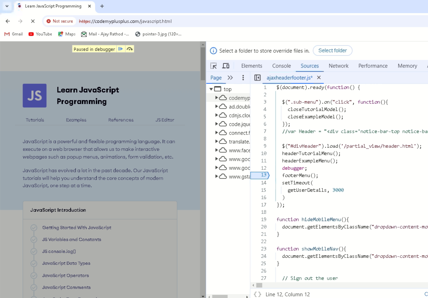Viewport: 428px width, 298px height.
Task: Click the step over next function call icon
Action: [x=129, y=49]
